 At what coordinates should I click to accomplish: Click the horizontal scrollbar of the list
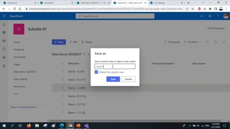coord(135,121)
